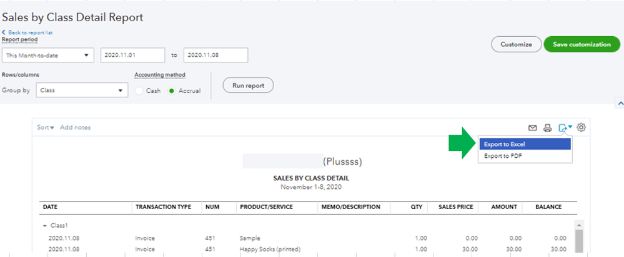The height and width of the screenshot is (257, 624).
Task: Open the Sort dropdown
Action: tap(46, 127)
